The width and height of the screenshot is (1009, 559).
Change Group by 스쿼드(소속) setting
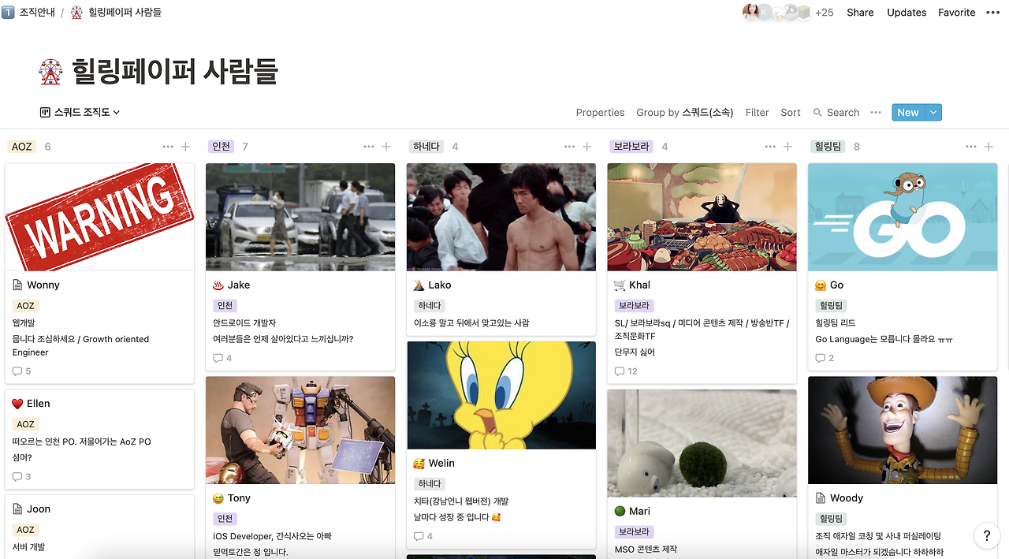point(684,113)
